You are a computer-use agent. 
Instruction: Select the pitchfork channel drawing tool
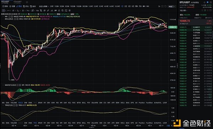pyautogui.click(x=13, y=10)
